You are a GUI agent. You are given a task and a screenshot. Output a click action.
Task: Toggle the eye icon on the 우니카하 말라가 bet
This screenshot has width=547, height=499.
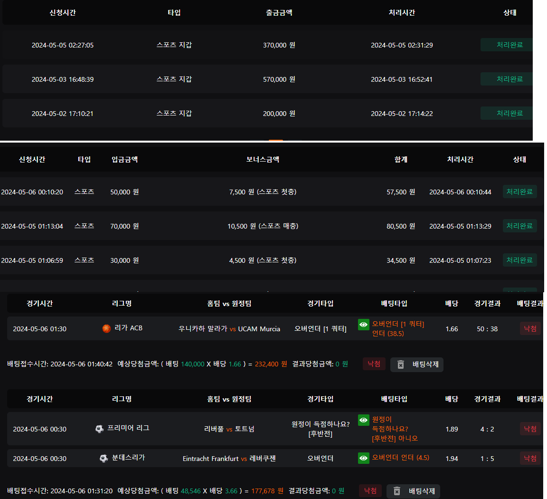(364, 324)
